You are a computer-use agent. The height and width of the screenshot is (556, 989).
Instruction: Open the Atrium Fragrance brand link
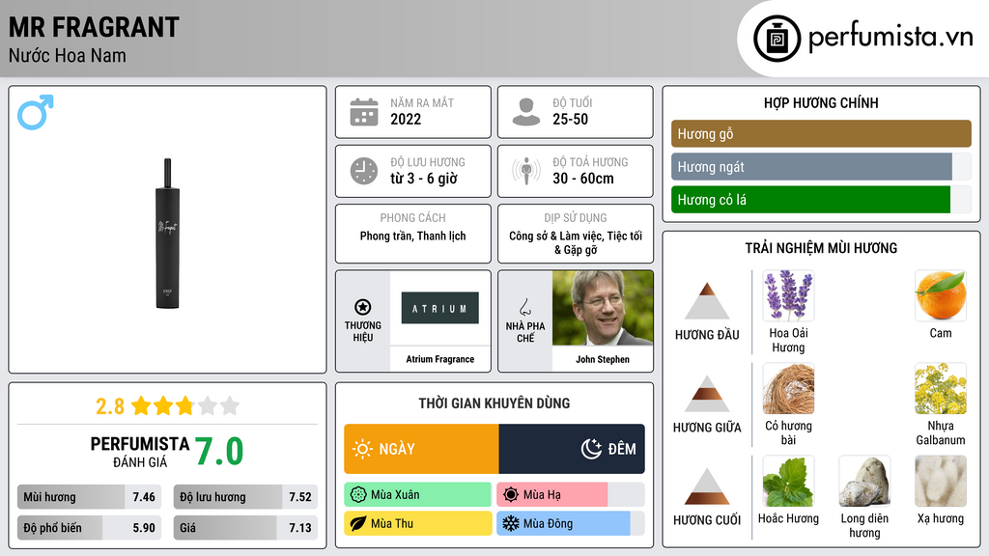(x=440, y=359)
